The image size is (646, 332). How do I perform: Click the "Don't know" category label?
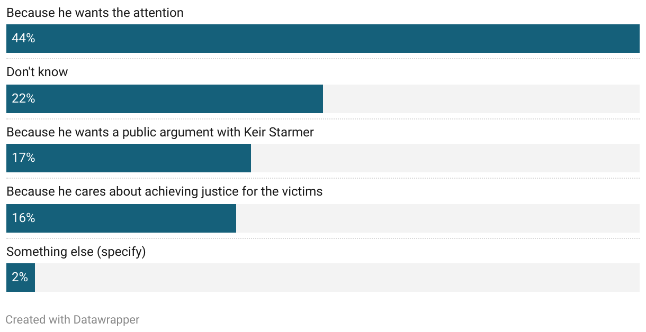coord(37,72)
